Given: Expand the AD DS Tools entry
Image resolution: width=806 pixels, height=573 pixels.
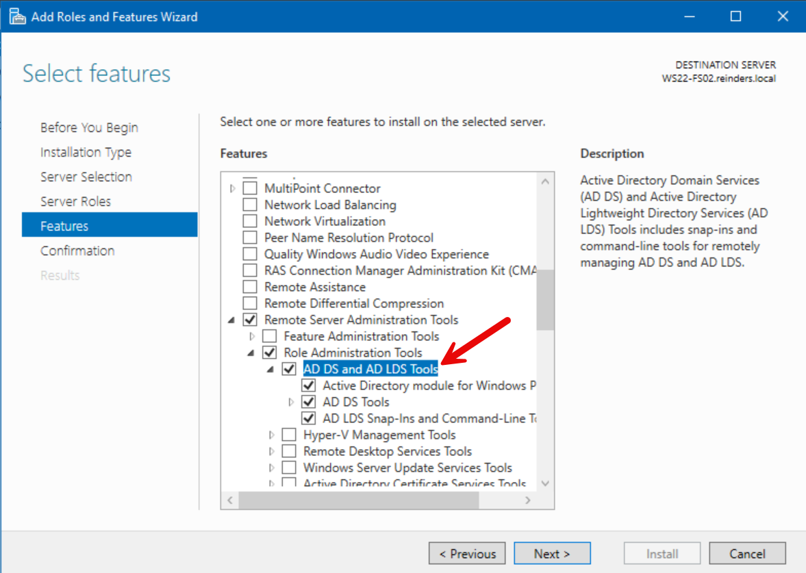Looking at the screenshot, I should tap(290, 401).
